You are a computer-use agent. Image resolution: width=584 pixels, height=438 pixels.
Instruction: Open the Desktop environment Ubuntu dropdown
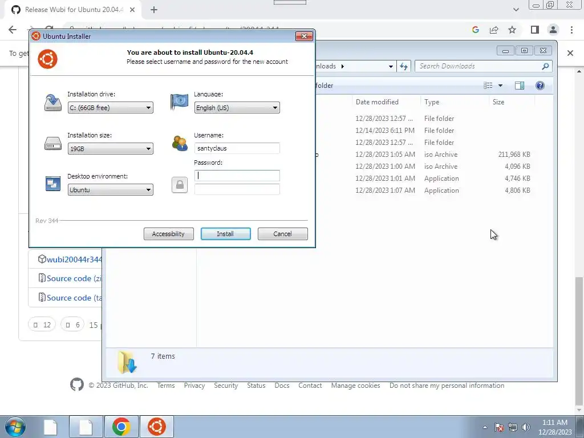point(110,189)
